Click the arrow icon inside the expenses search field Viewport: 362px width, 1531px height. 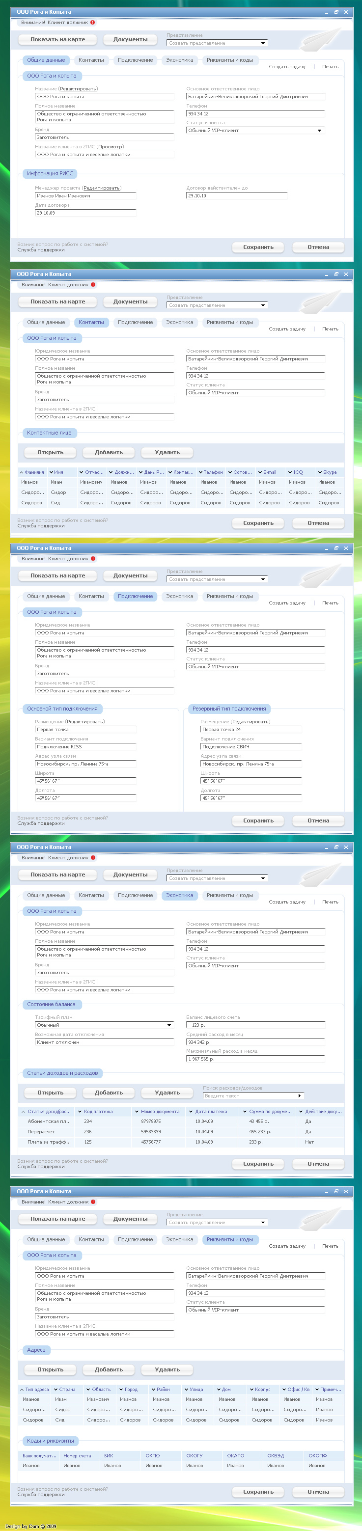(x=299, y=1095)
